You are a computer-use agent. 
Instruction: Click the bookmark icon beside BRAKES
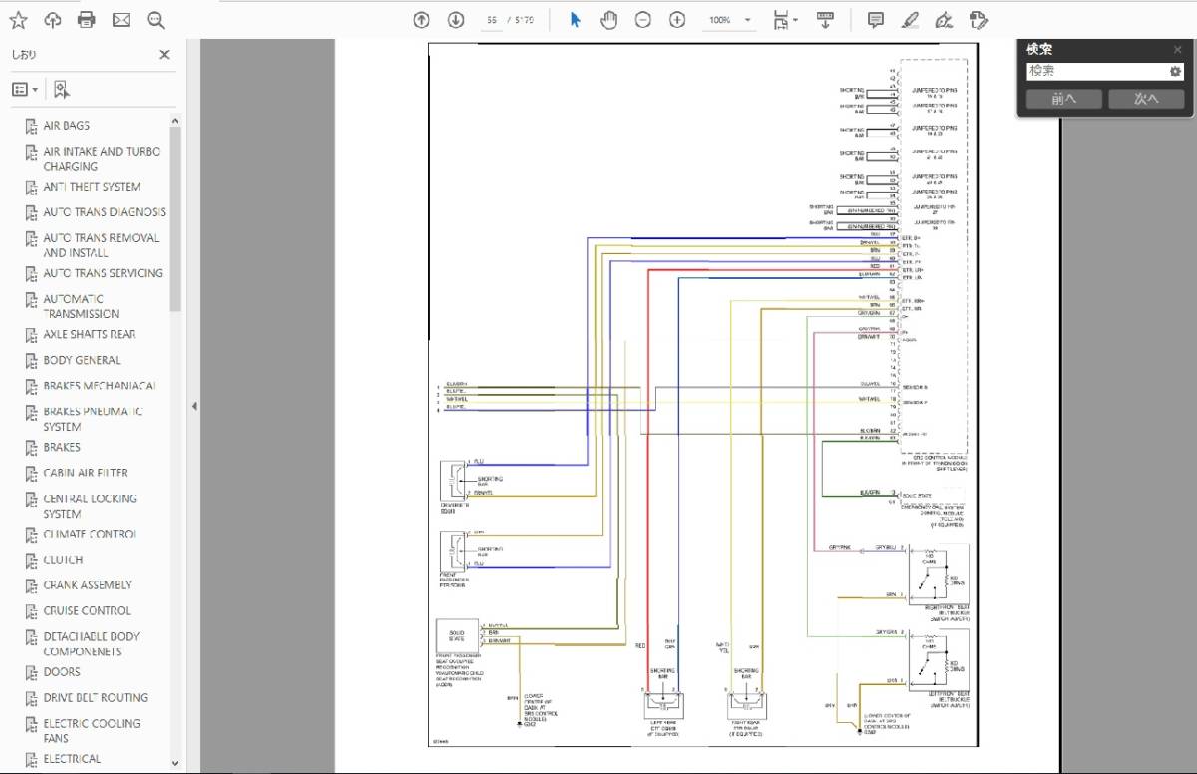31,448
